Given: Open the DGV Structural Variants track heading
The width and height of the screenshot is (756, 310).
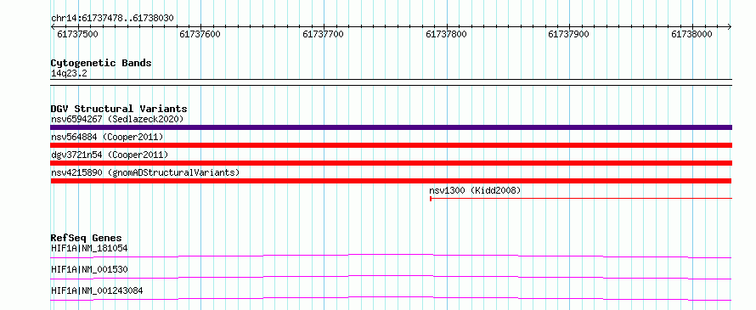Looking at the screenshot, I should coord(119,109).
